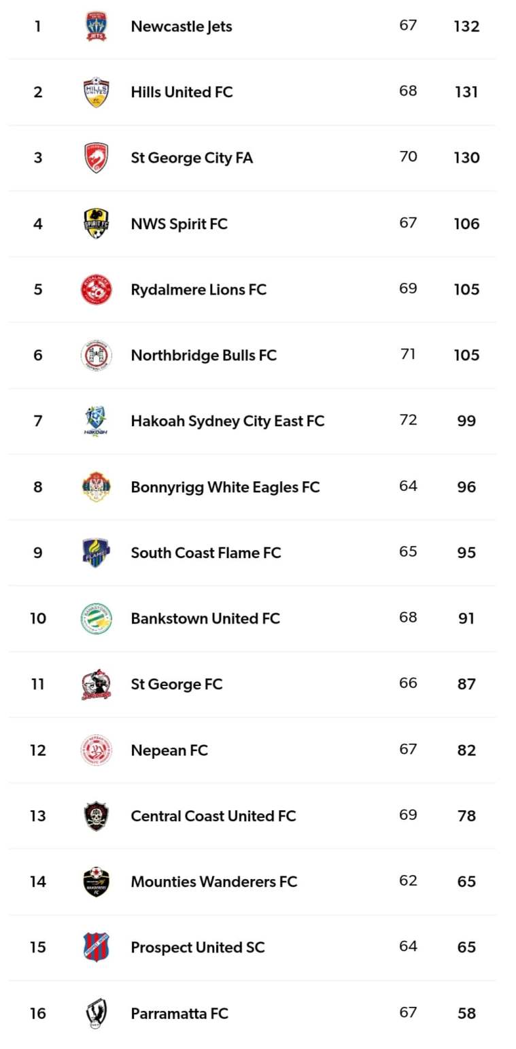This screenshot has height=1049, width=516.
Task: Click the Newcastle Jets club crest
Action: click(x=96, y=27)
